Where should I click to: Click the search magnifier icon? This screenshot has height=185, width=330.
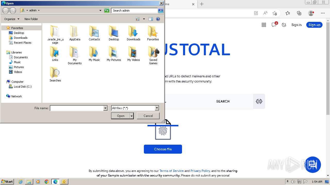click(161, 11)
